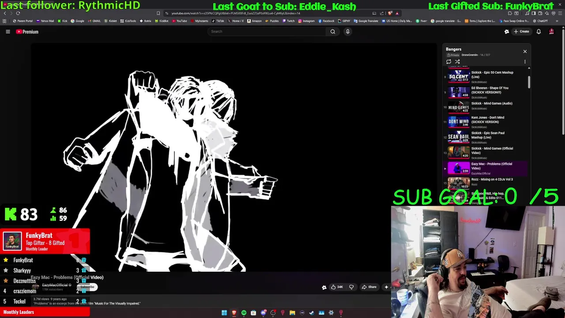565x318 pixels.
Task: Open the Twitch bookmark
Action: point(288,21)
